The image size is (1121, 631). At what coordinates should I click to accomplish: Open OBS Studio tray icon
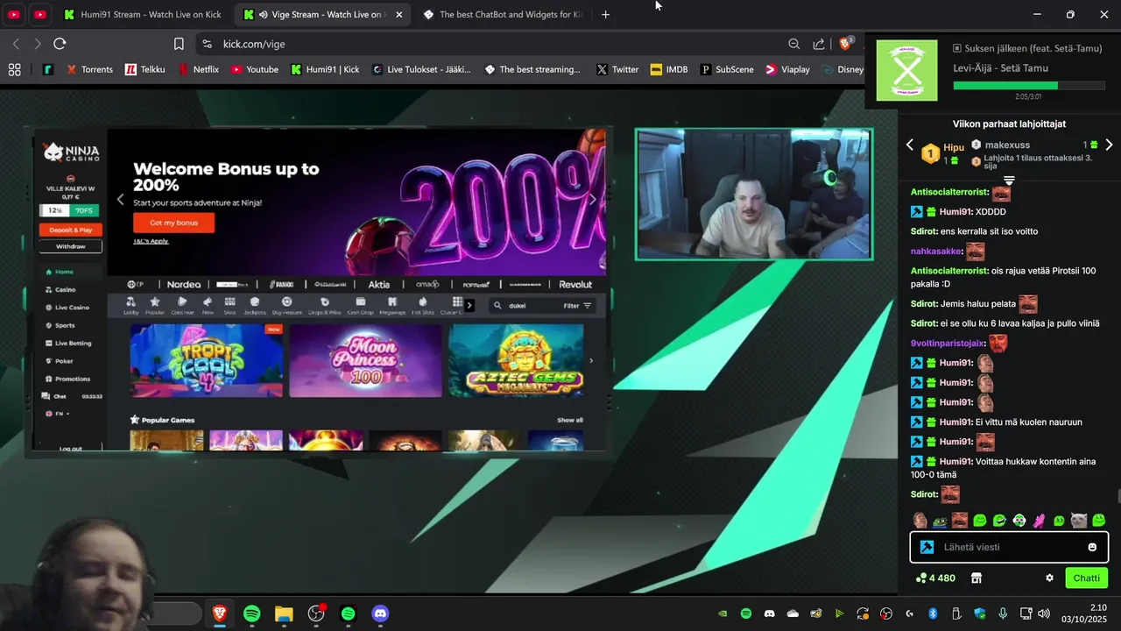click(x=886, y=613)
